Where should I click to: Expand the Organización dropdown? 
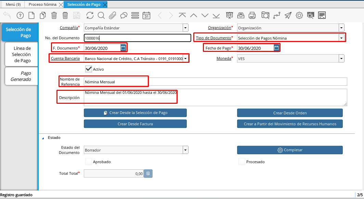coord(341,28)
